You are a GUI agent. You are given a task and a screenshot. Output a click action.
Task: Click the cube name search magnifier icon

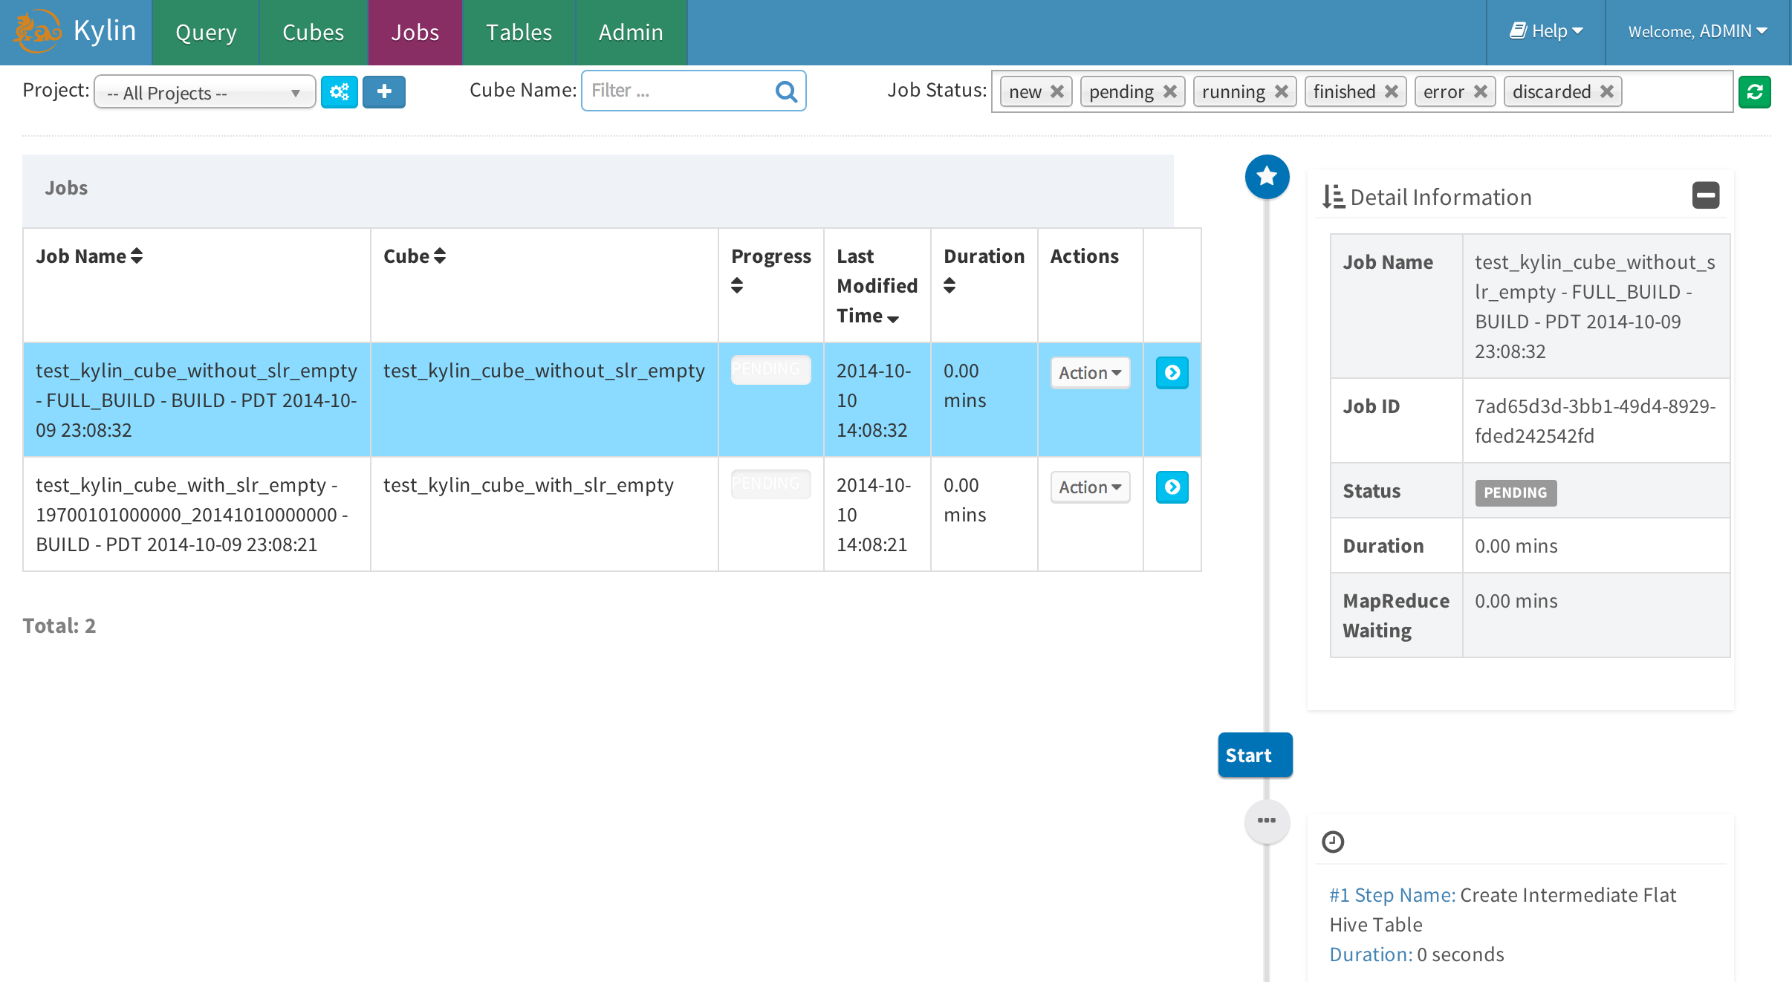pyautogui.click(x=786, y=91)
